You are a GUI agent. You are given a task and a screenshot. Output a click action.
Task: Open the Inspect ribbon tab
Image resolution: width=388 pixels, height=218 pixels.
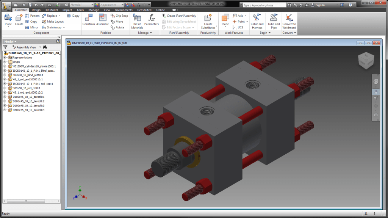coord(67,10)
